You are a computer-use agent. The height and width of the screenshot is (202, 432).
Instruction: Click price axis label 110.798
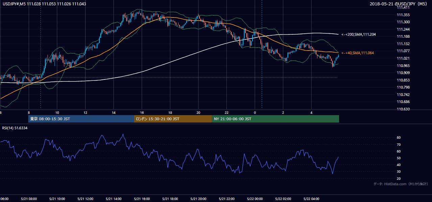tap(403, 87)
